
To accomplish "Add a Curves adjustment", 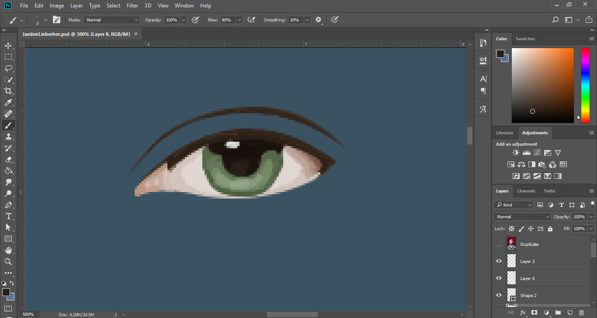I will pos(537,153).
